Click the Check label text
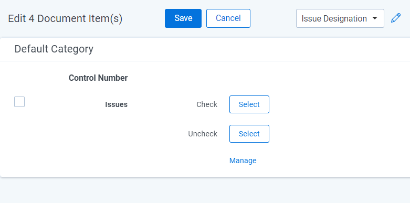The width and height of the screenshot is (410, 203). pos(207,104)
